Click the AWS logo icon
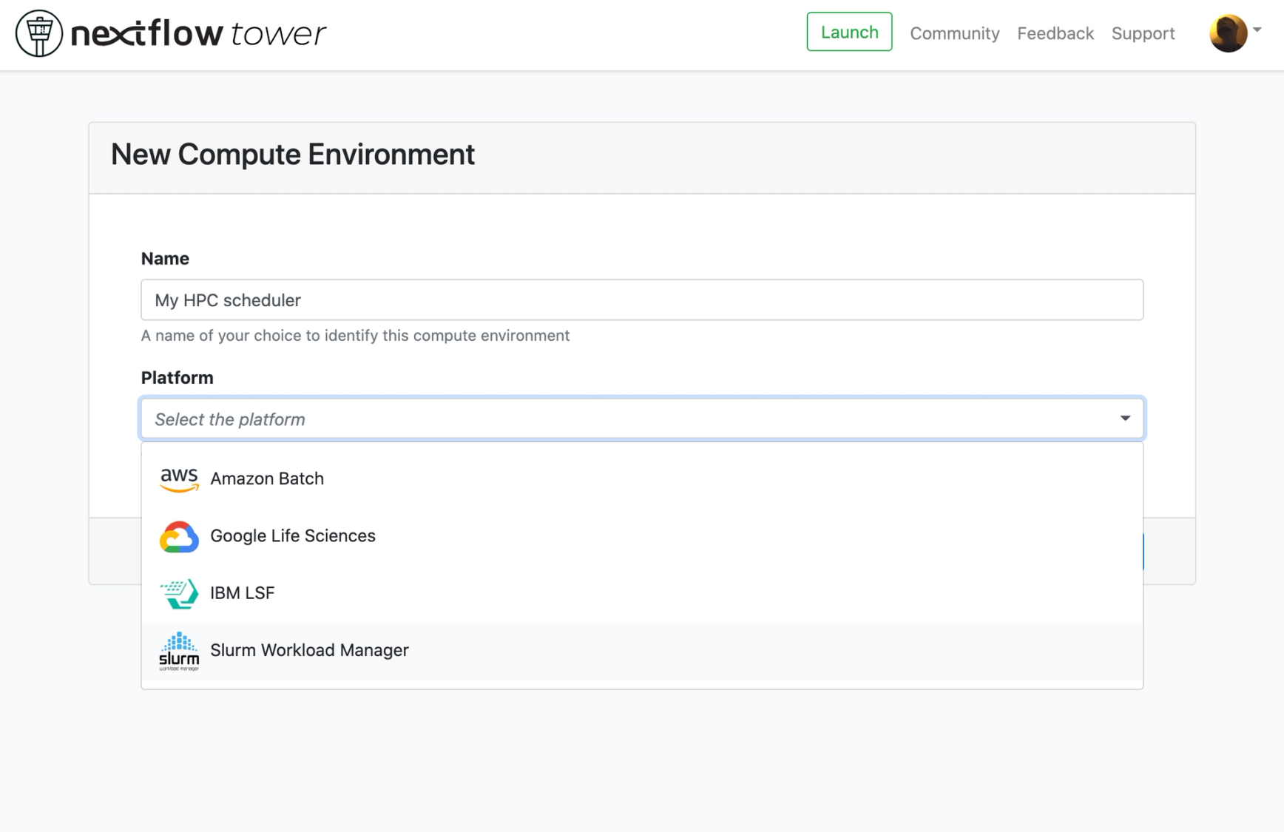 tap(179, 479)
